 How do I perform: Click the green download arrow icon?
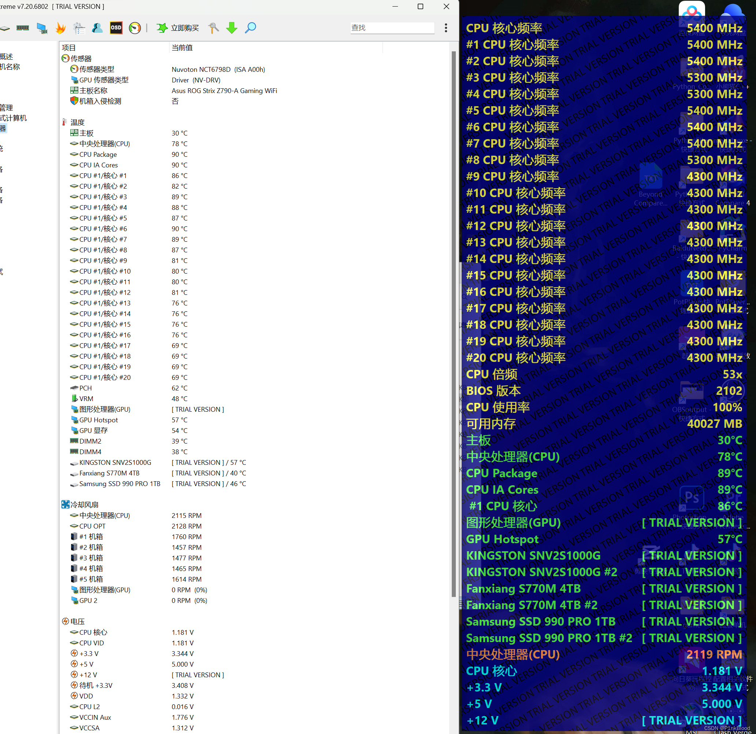[x=231, y=28]
